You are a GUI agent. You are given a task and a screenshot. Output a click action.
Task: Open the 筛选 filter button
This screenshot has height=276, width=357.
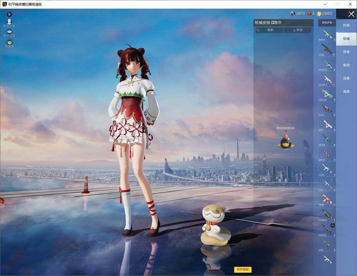297,30
